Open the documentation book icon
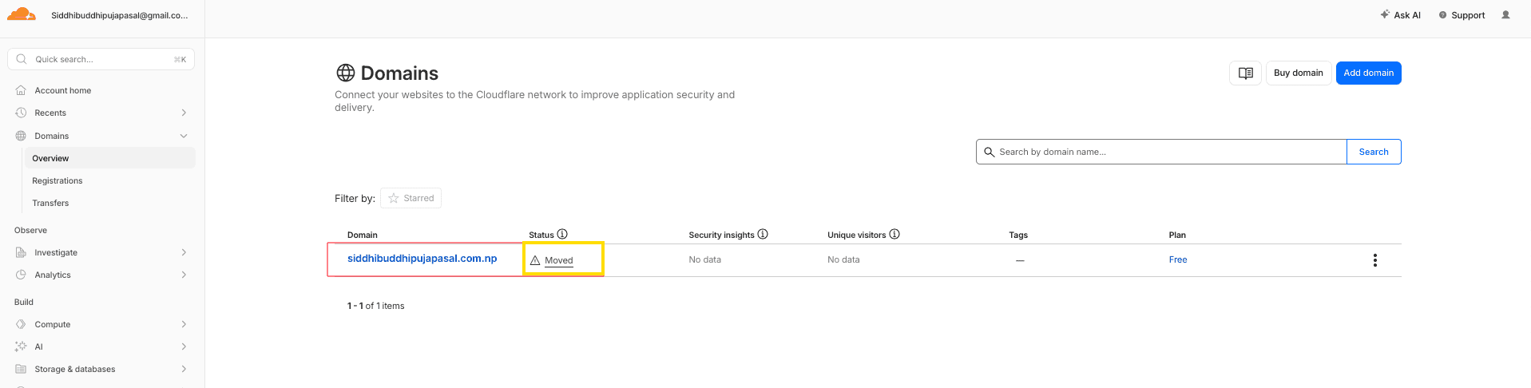This screenshot has height=388, width=1531. (1245, 73)
